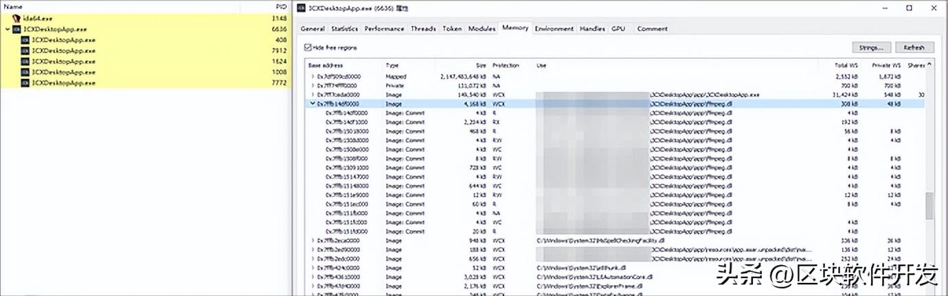Click the parent JCXDesktopApp.exe icon (PID 6636)
Screen dimensions: 948x296
click(16, 29)
